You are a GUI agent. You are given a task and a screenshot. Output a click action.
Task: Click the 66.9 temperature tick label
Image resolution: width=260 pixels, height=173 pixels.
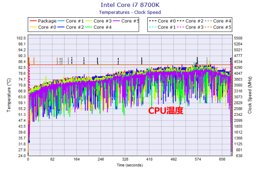point(22,91)
